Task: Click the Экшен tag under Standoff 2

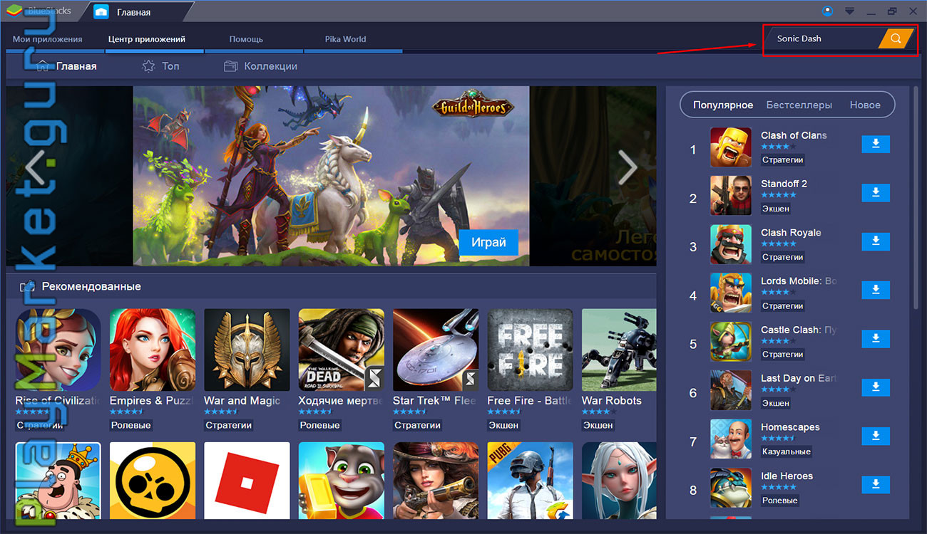Action: pyautogui.click(x=776, y=209)
